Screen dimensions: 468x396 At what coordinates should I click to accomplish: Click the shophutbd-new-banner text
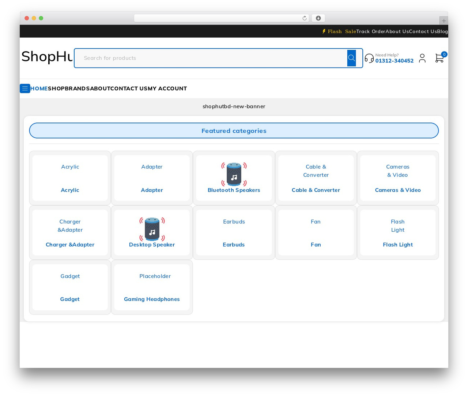click(x=234, y=106)
